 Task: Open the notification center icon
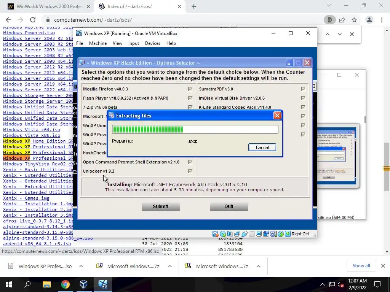[377, 284]
